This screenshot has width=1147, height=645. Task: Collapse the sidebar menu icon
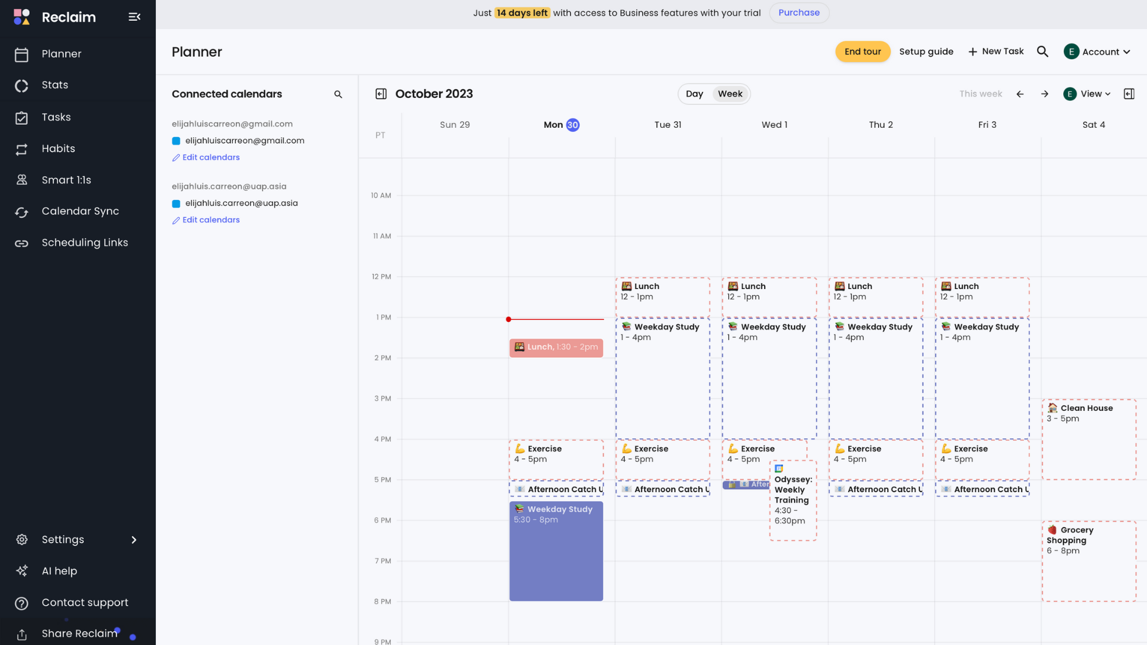[134, 17]
